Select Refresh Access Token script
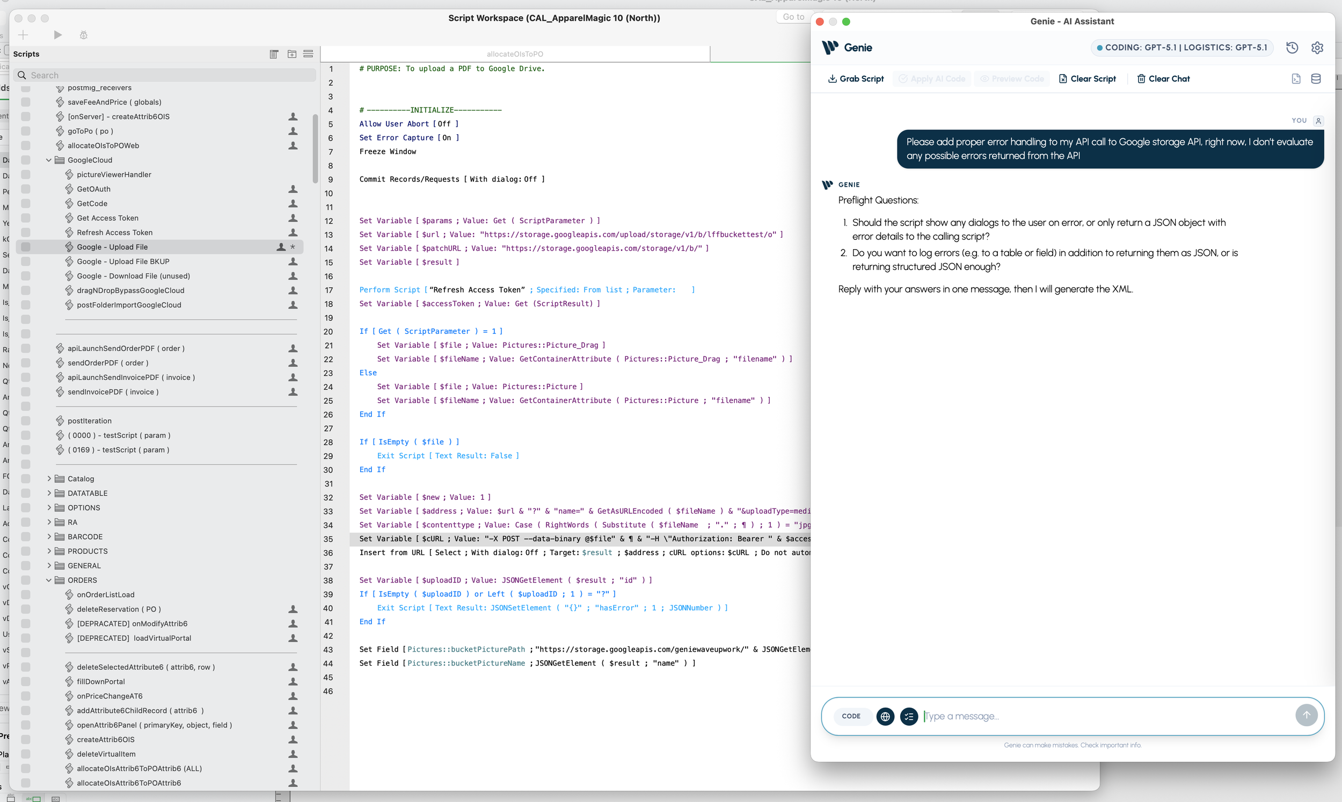The image size is (1342, 802). pyautogui.click(x=114, y=232)
